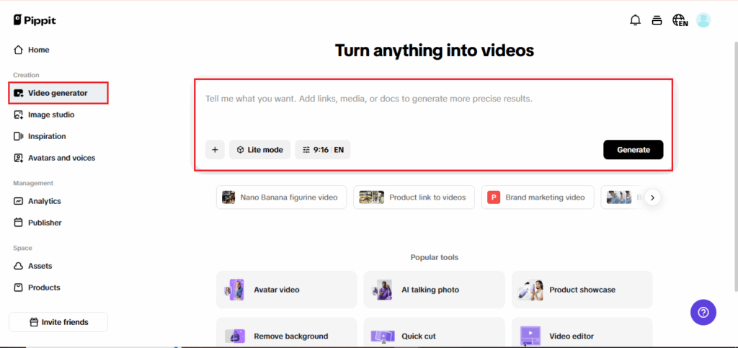Viewport: 738px width, 348px height.
Task: Open the stacked cards icon in header
Action: pyautogui.click(x=657, y=20)
